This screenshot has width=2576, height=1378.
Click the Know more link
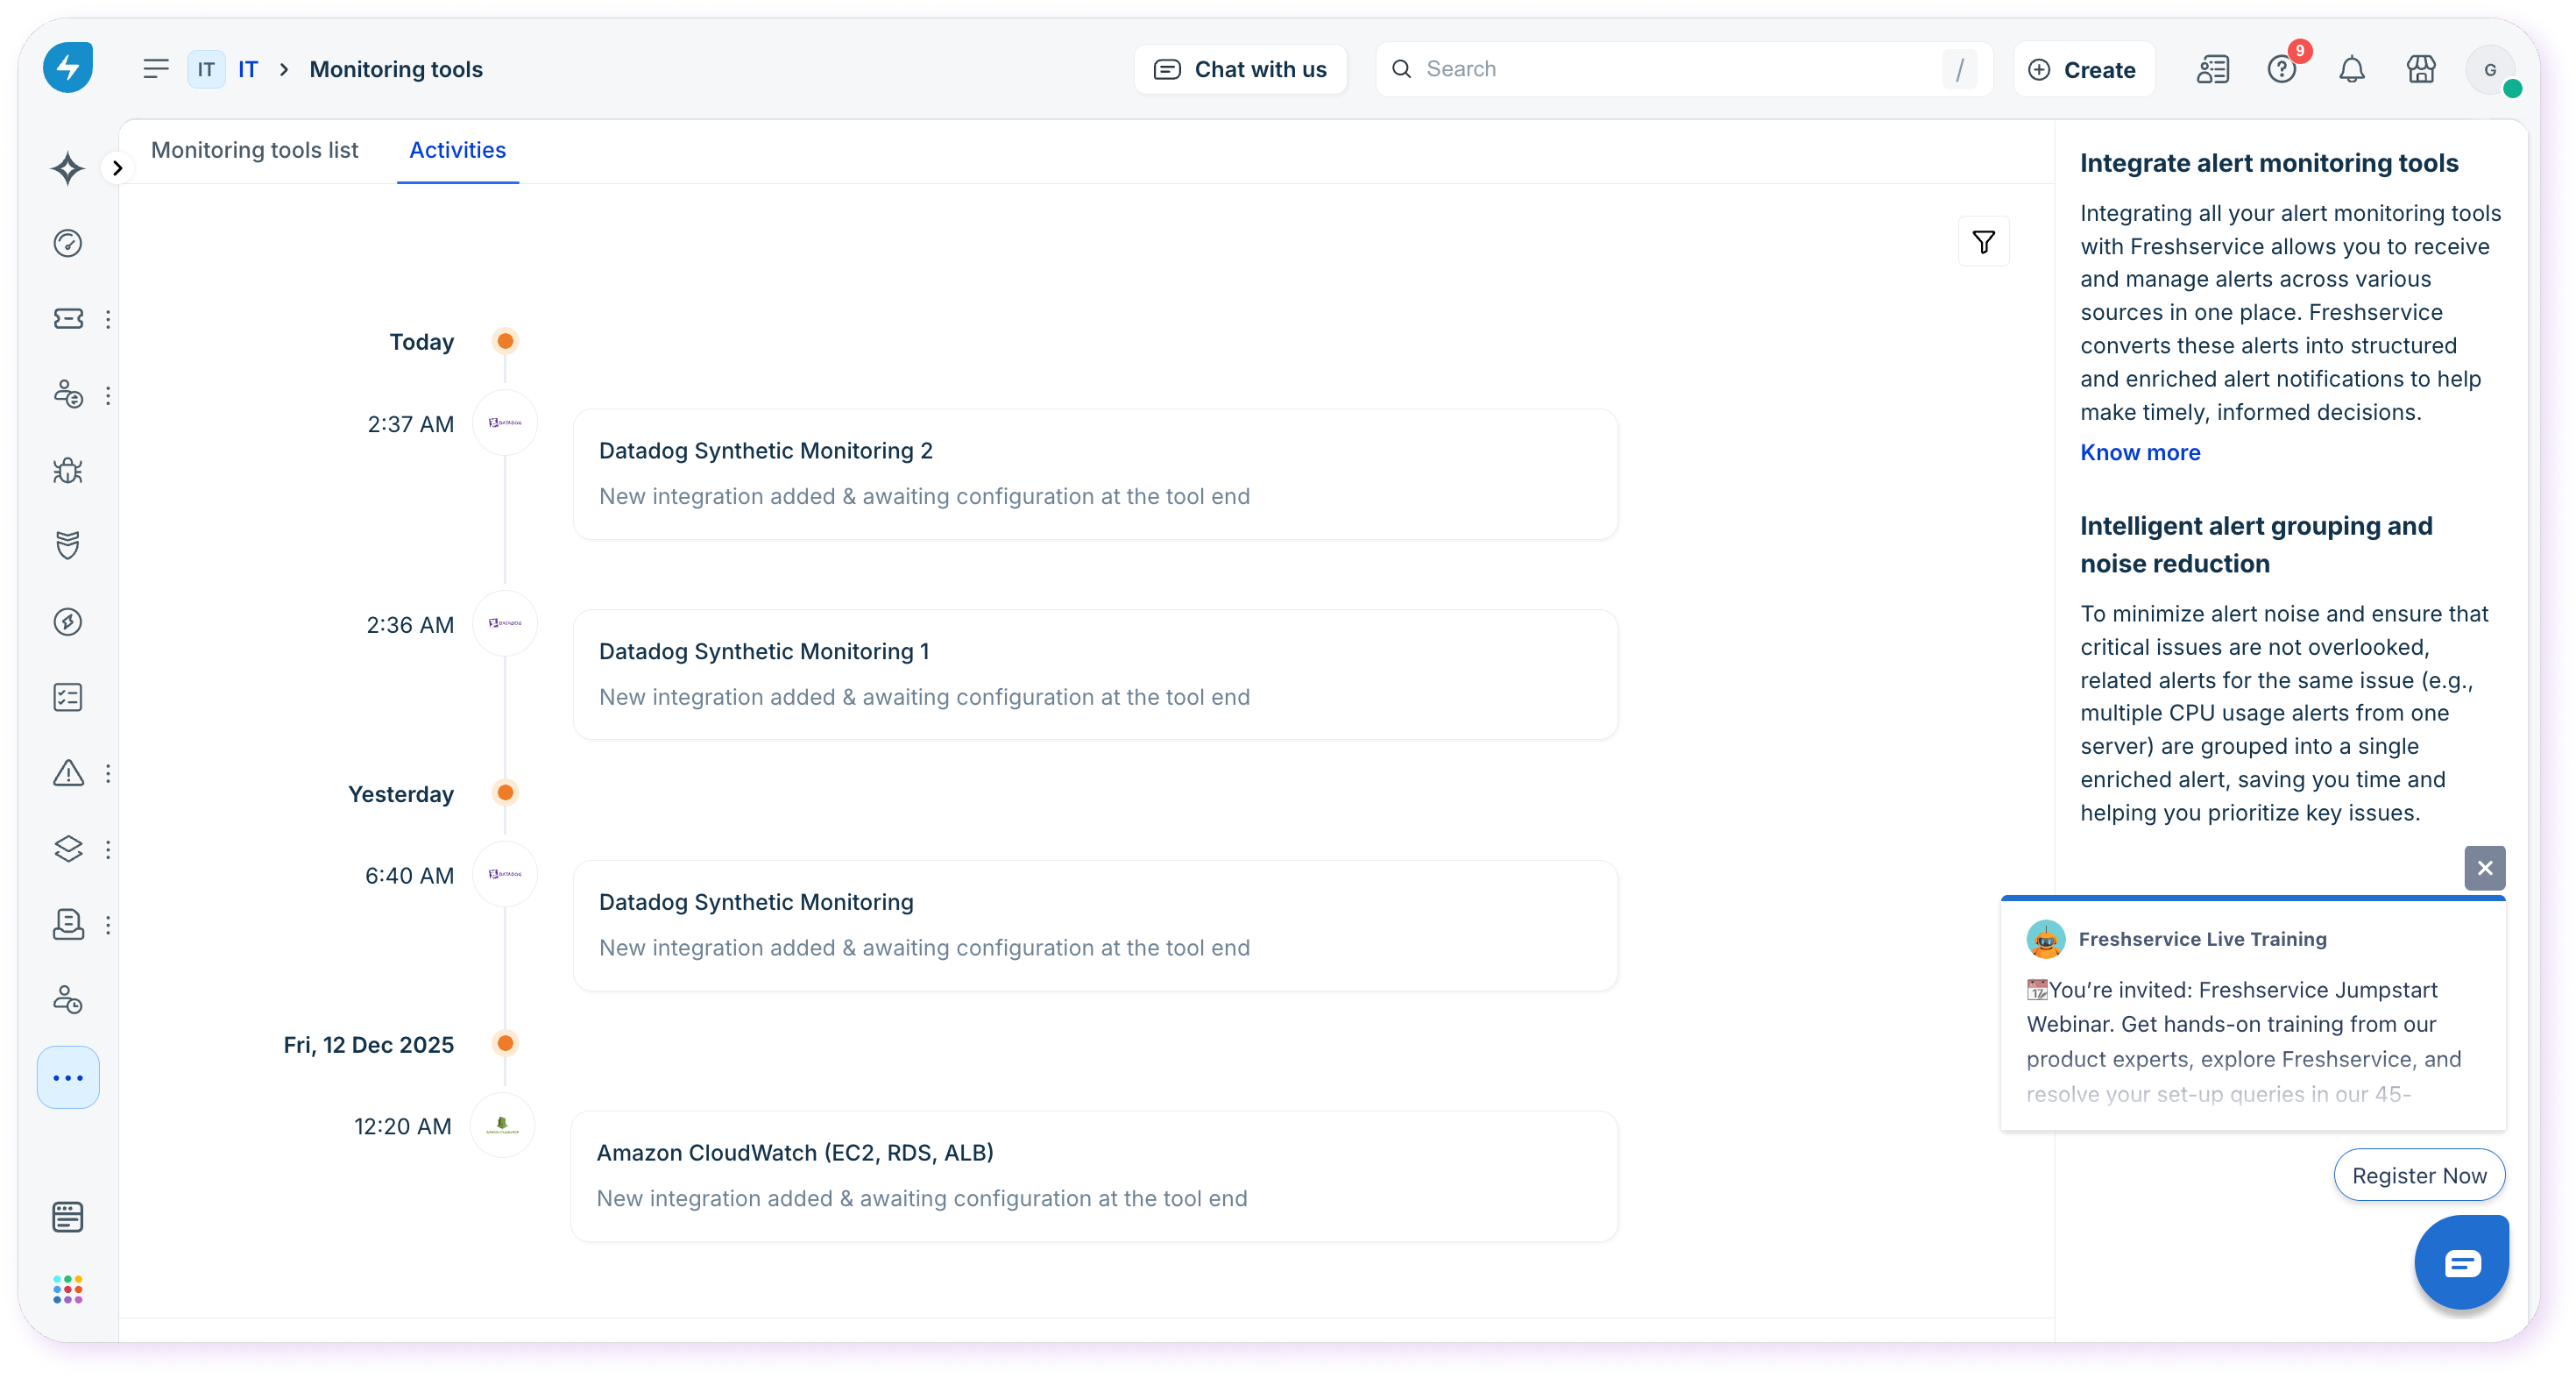point(2140,452)
